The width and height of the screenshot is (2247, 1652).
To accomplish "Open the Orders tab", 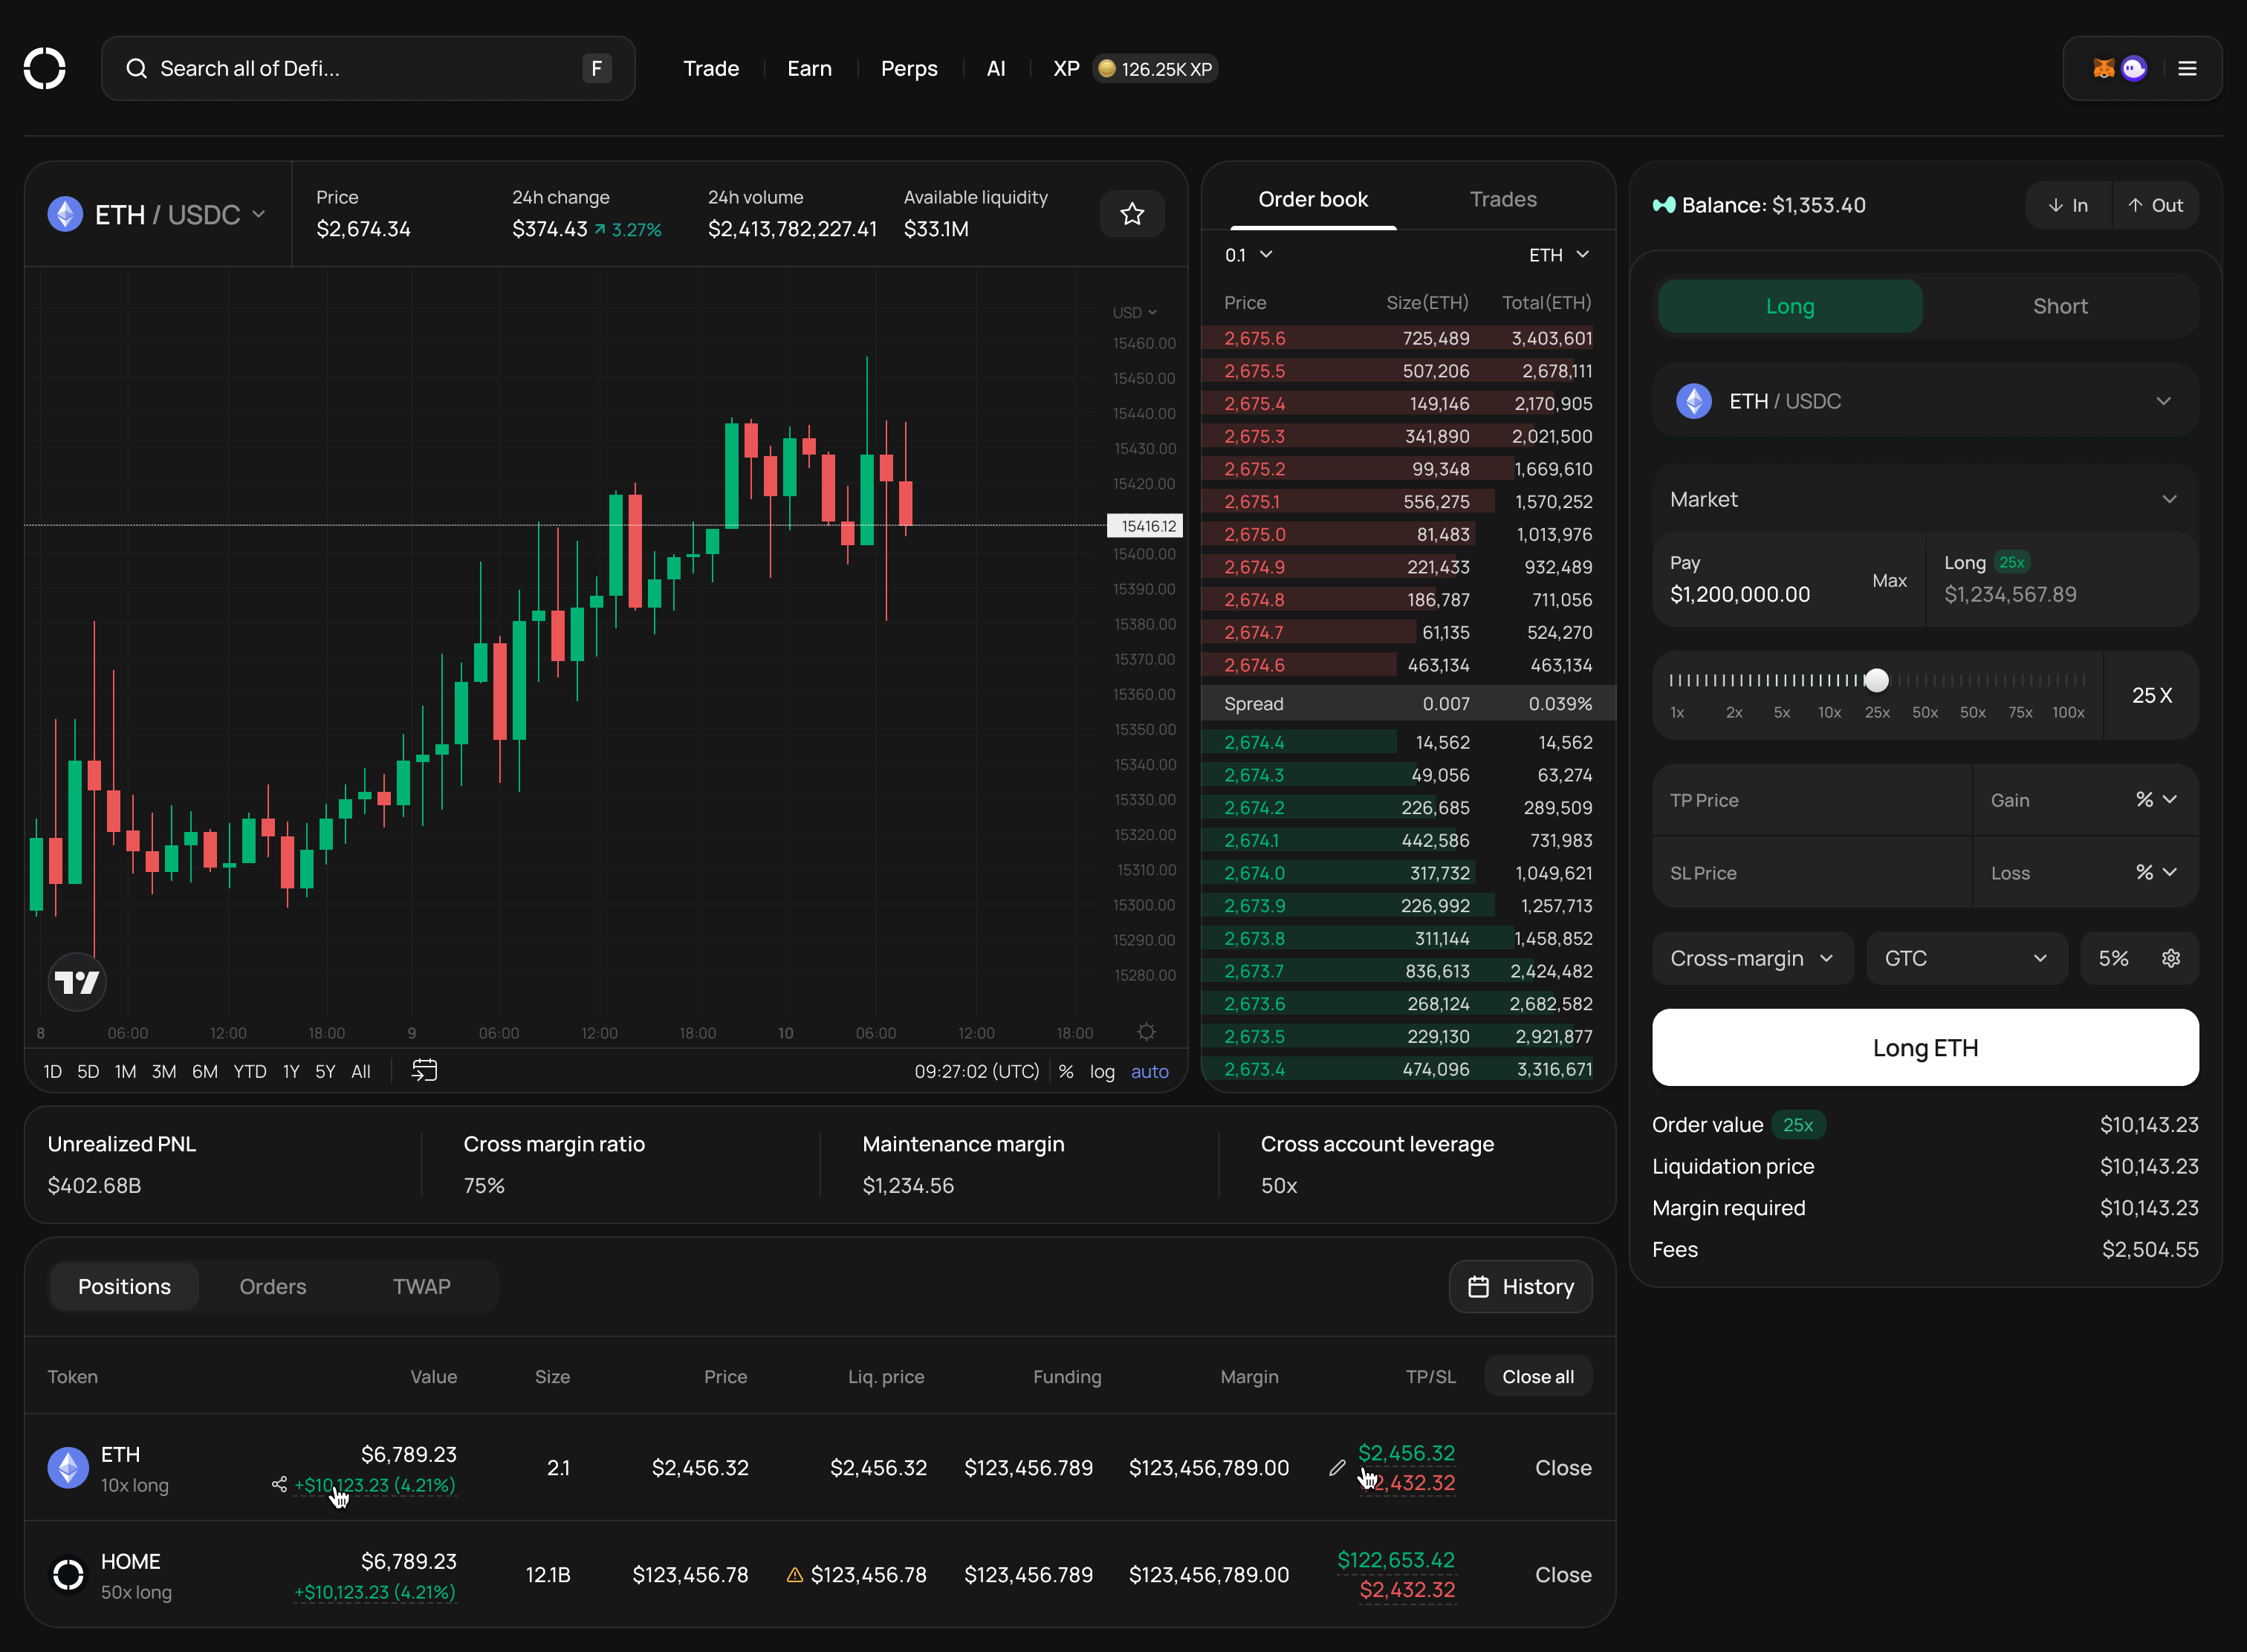I will [272, 1287].
